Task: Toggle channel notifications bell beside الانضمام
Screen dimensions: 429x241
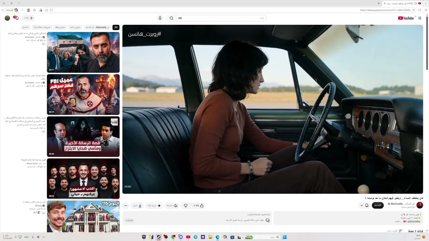Action: click(367, 205)
